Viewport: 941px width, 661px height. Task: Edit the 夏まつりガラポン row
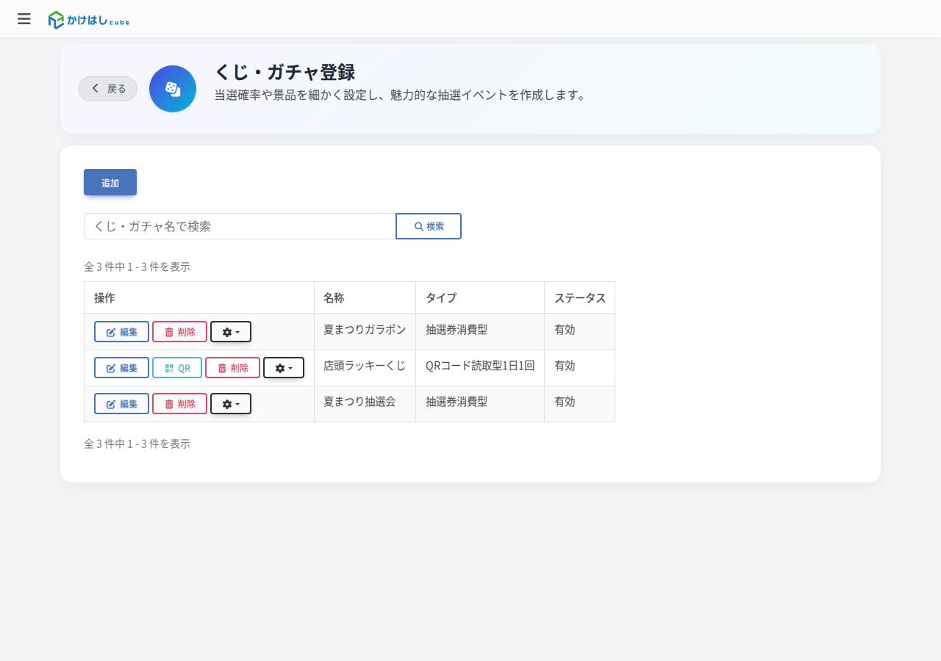click(121, 332)
